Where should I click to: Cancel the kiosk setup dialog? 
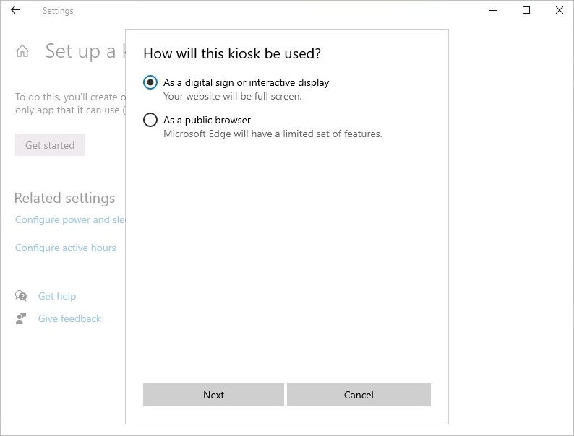pos(359,395)
